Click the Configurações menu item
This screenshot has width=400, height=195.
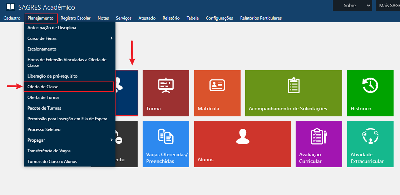point(219,18)
